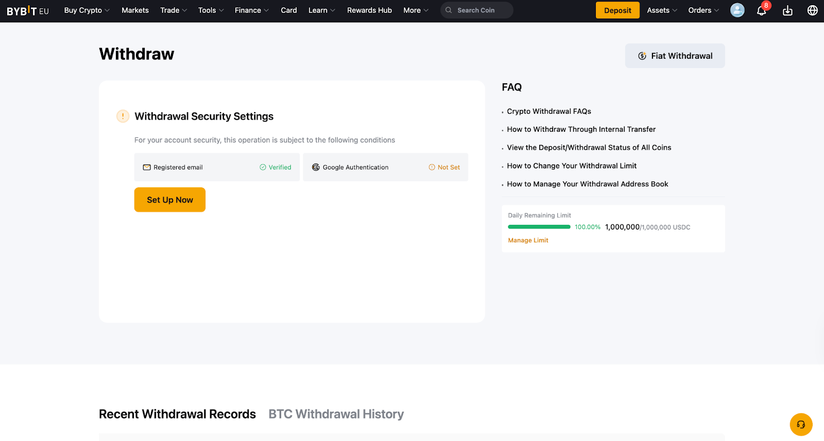824x441 pixels.
Task: Switch to BTC Withdrawal History tab
Action: [336, 414]
